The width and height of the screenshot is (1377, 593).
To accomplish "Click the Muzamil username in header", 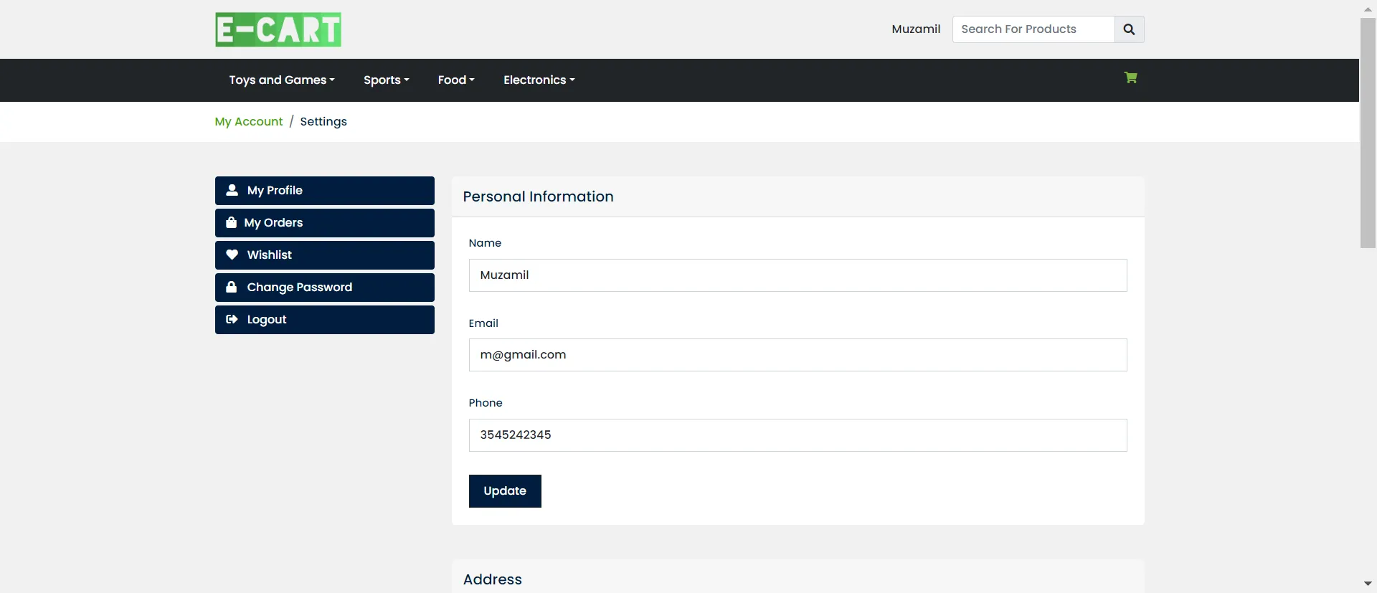I will pyautogui.click(x=915, y=29).
